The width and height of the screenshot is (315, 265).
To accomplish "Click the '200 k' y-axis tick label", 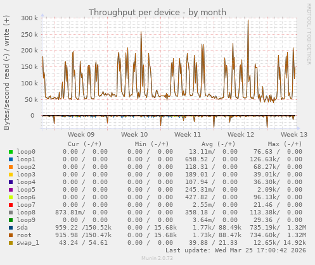I will click(29, 51).
